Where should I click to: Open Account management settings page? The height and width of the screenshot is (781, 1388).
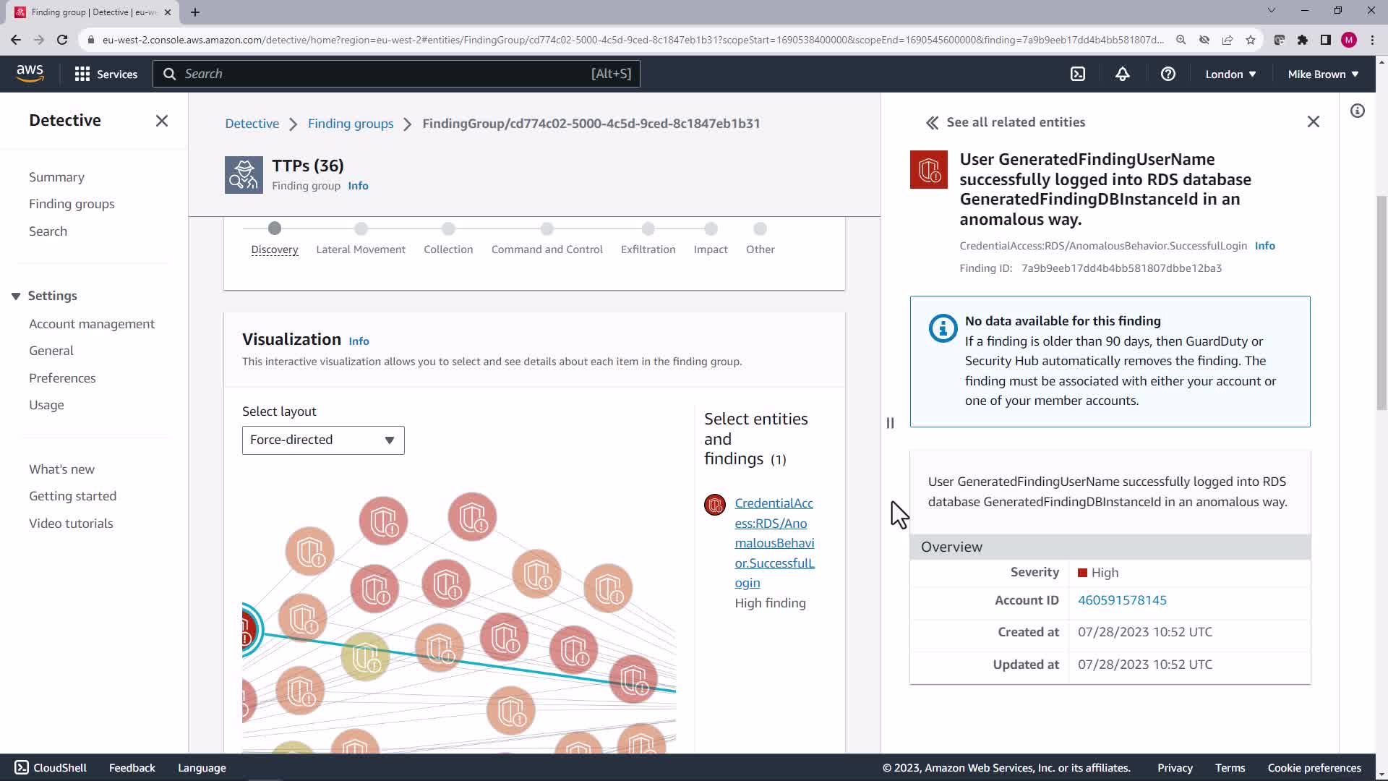(x=92, y=324)
